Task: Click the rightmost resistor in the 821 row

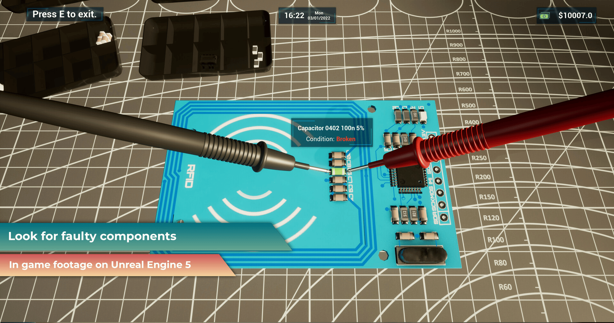Action: pyautogui.click(x=423, y=216)
